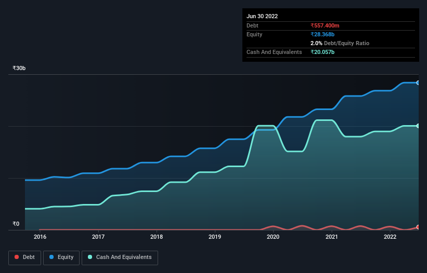427x273 pixels.
Task: Toggle the Cash And Equivalents legend button
Action: pyautogui.click(x=120, y=257)
